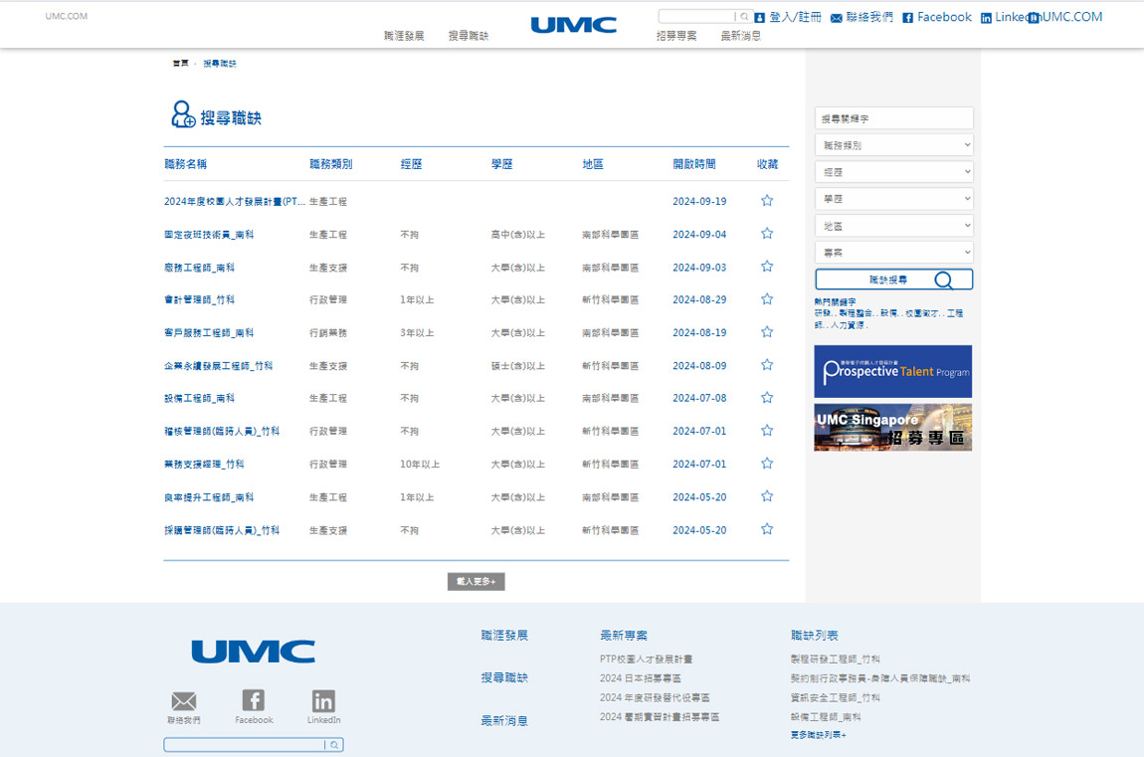The height and width of the screenshot is (757, 1144).
Task: Open the 職務類別 dropdown in sidebar
Action: (x=893, y=145)
